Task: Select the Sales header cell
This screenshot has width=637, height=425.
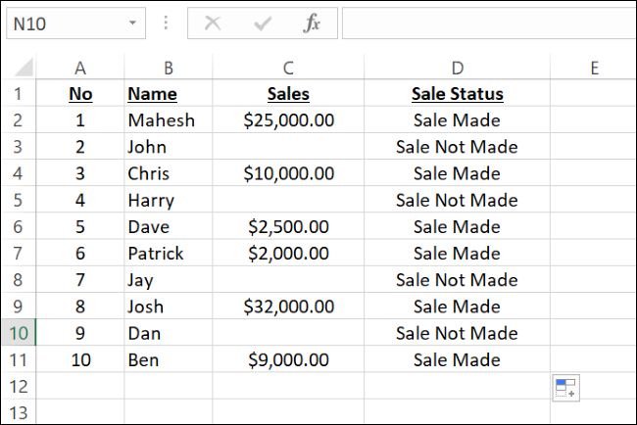Action: click(288, 94)
